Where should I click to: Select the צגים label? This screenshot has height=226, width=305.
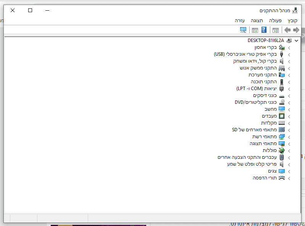(x=272, y=171)
